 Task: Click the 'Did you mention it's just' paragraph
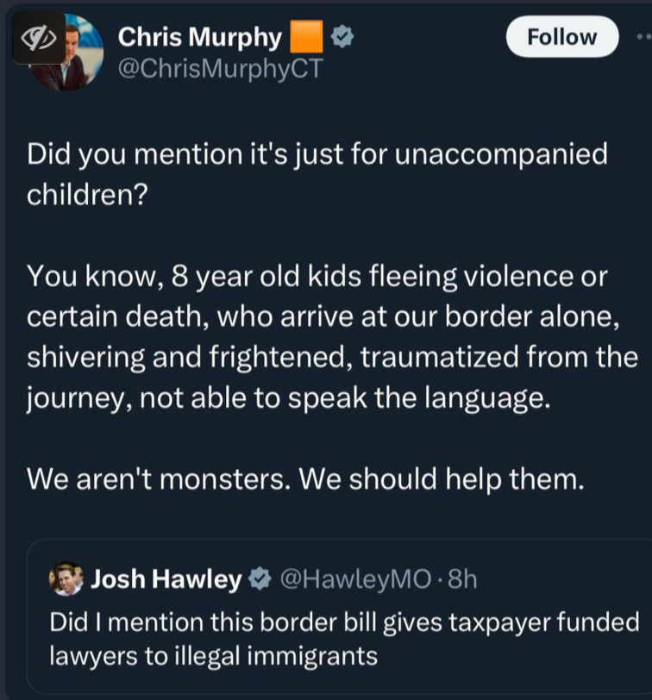[x=317, y=173]
